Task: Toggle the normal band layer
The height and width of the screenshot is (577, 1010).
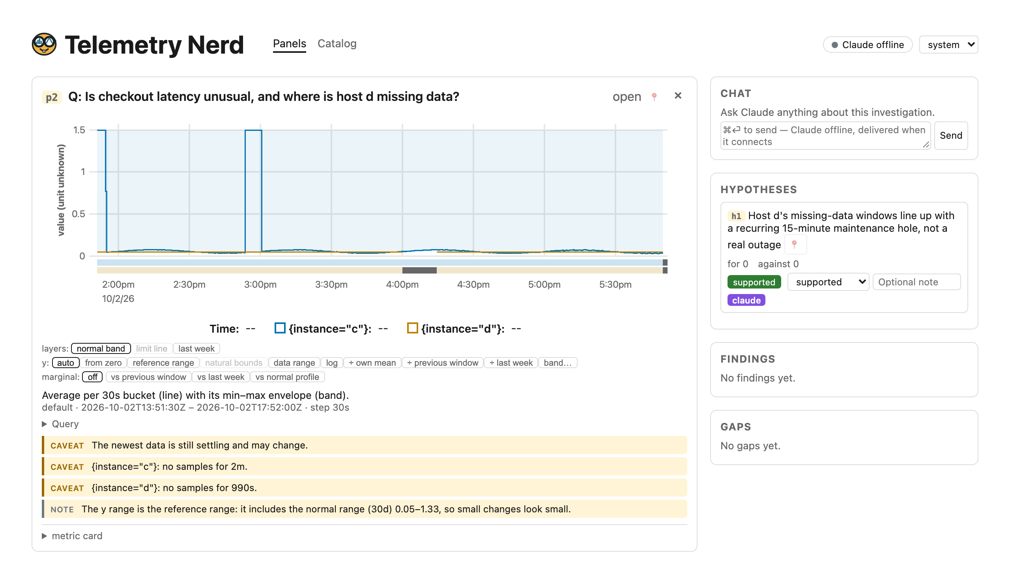Action: 101,348
